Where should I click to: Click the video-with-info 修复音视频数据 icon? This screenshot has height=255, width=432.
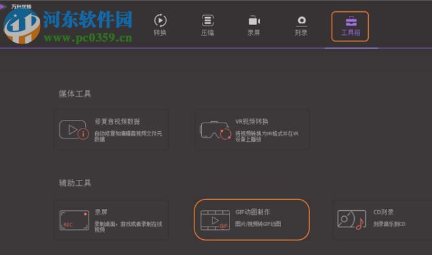(x=74, y=130)
